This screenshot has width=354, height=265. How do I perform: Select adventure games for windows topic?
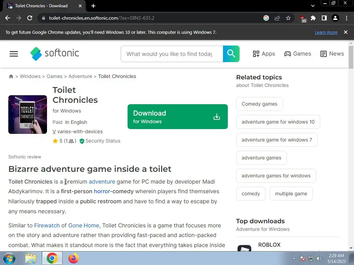tap(276, 176)
